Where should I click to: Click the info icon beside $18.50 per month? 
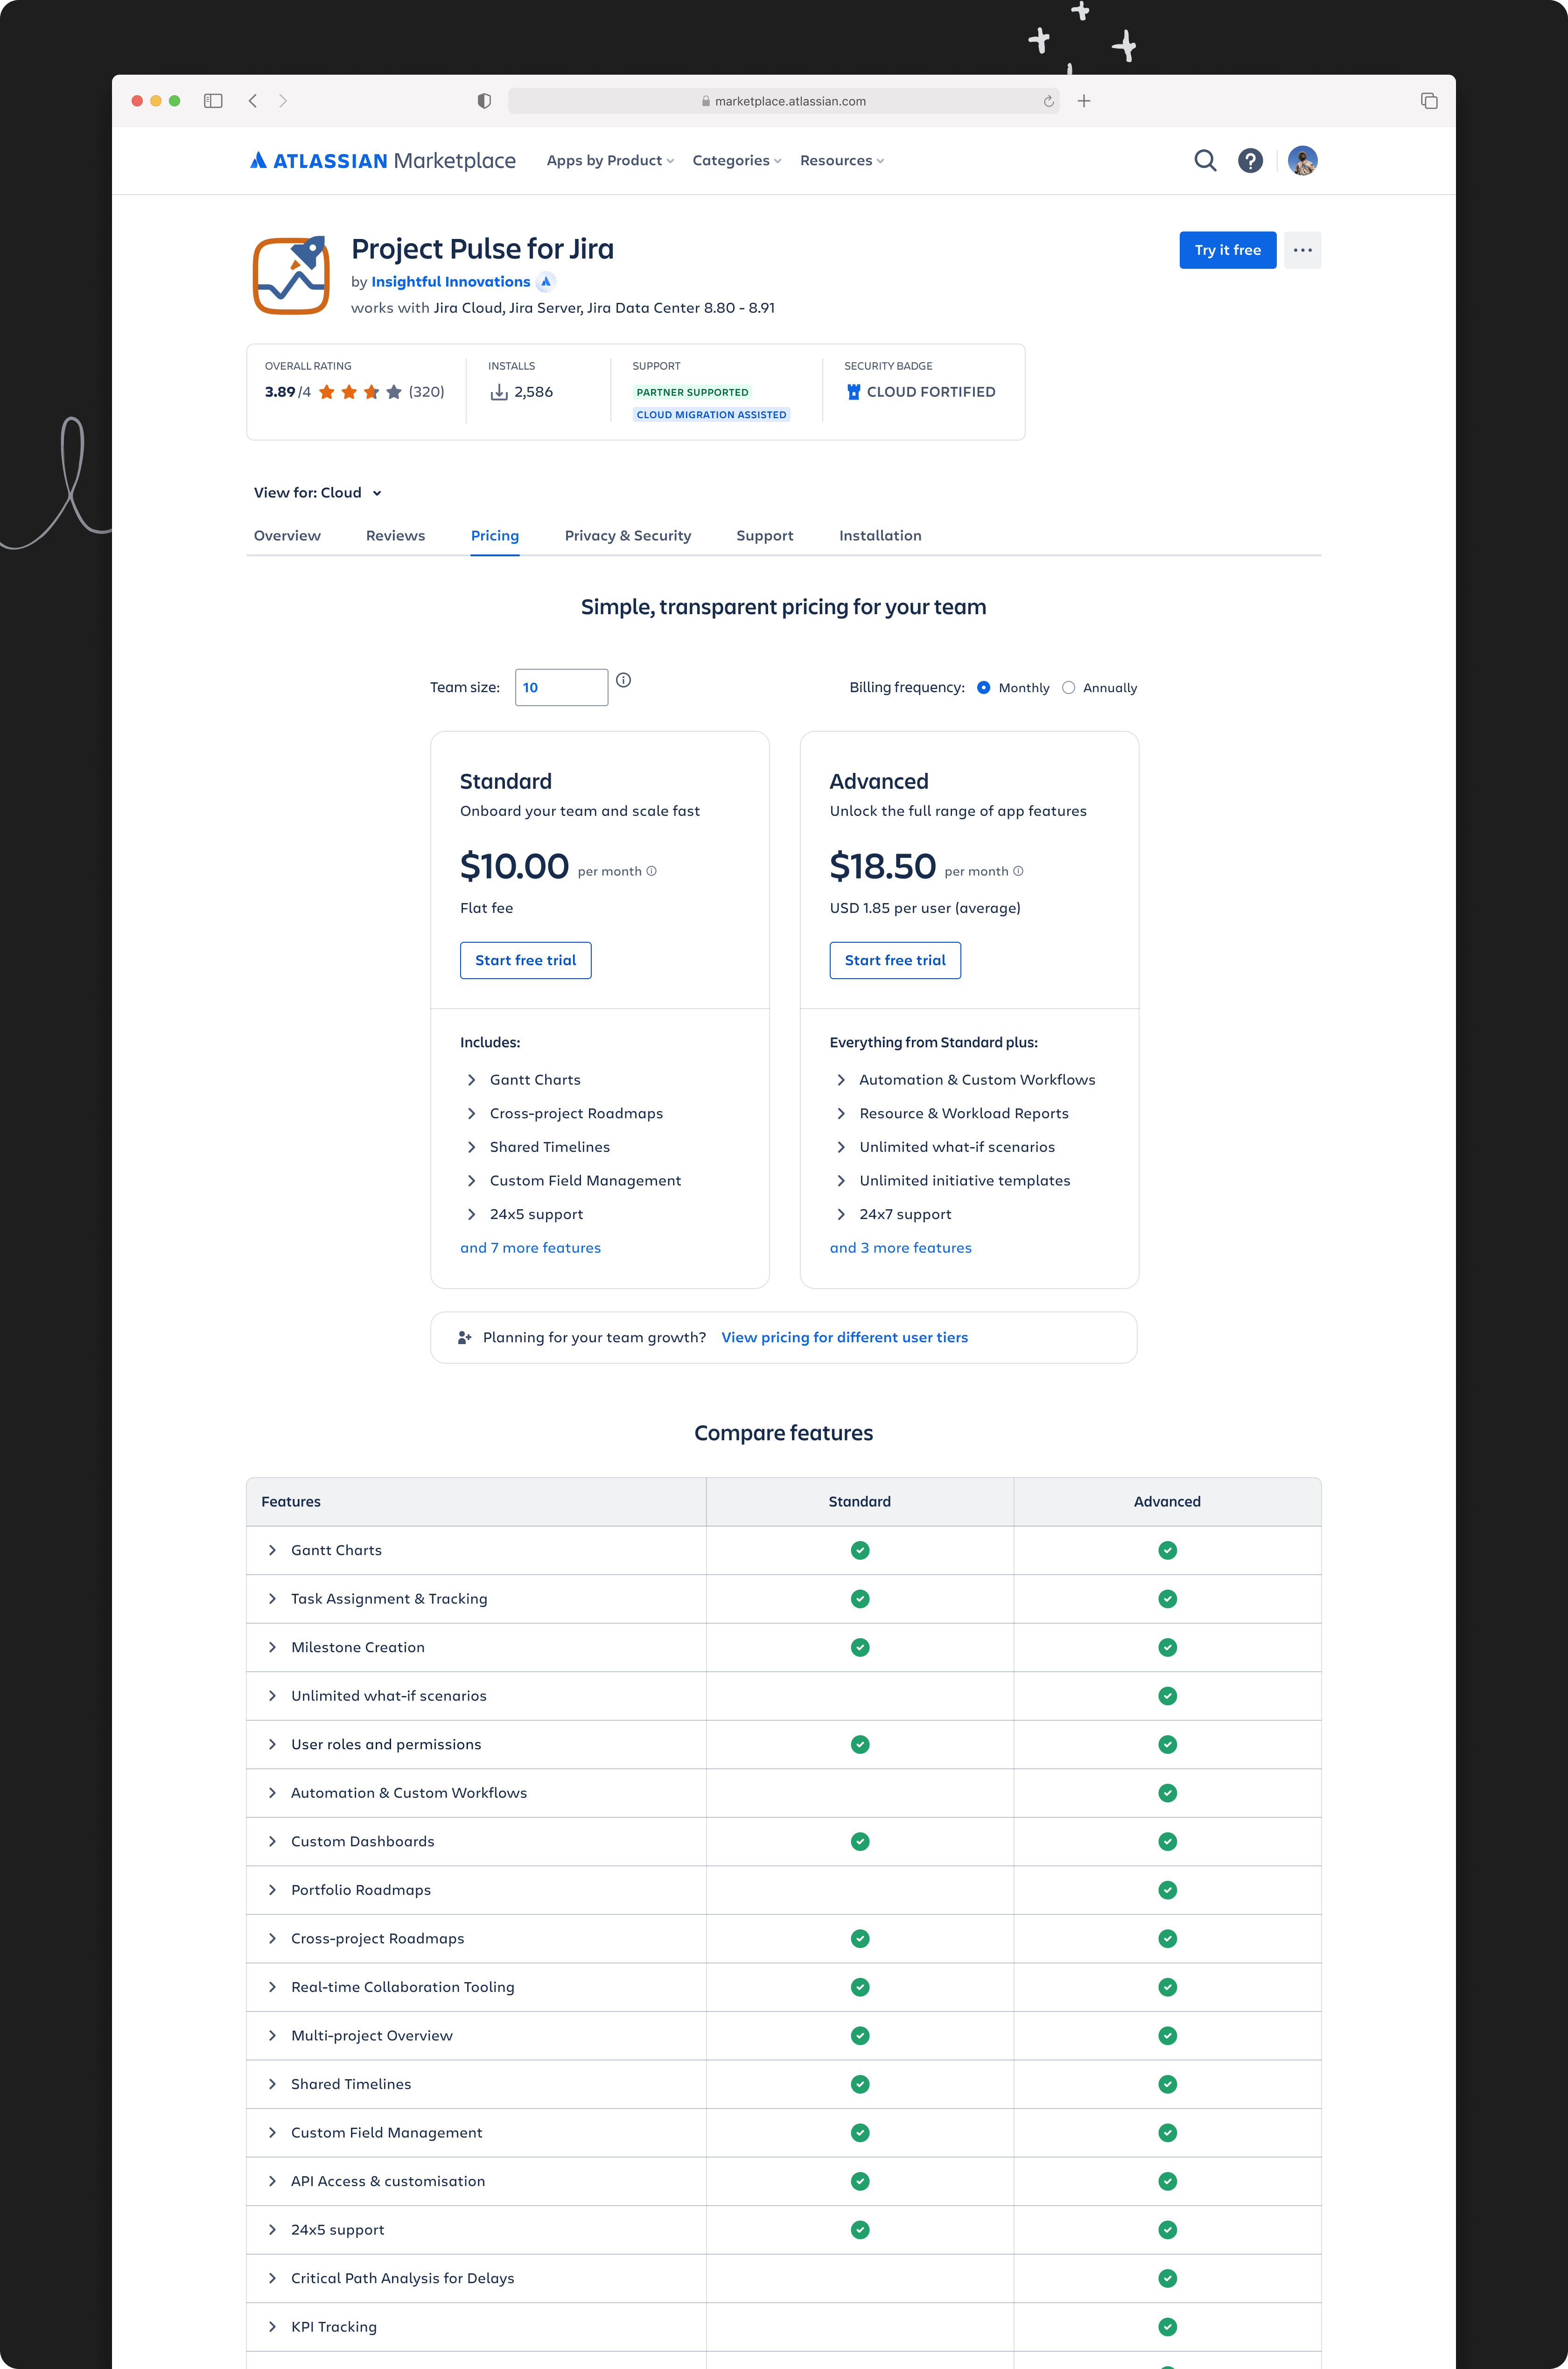click(x=1018, y=871)
